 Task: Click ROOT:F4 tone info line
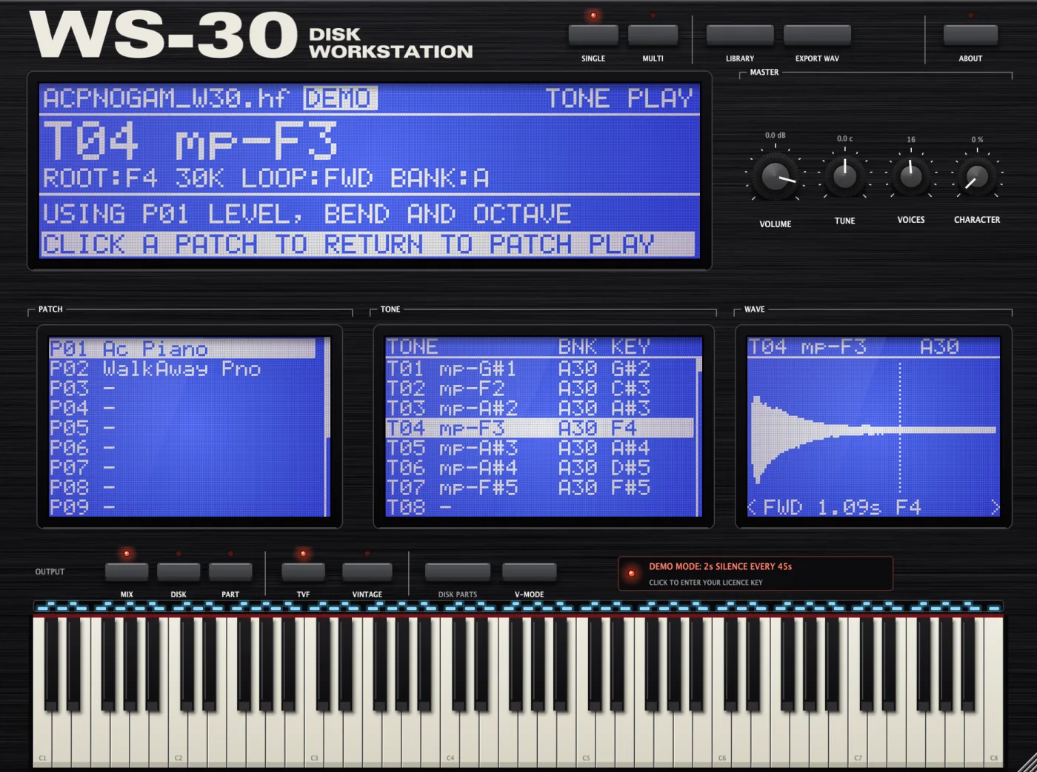[x=266, y=178]
